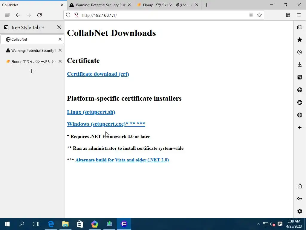Close the Warning top tab
Screen dimensions: 306x230
click(129, 5)
